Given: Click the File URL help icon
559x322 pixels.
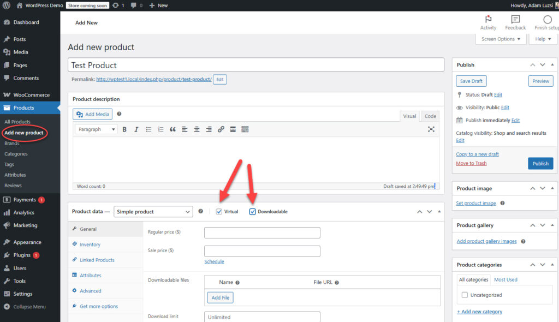Looking at the screenshot, I should (336, 282).
